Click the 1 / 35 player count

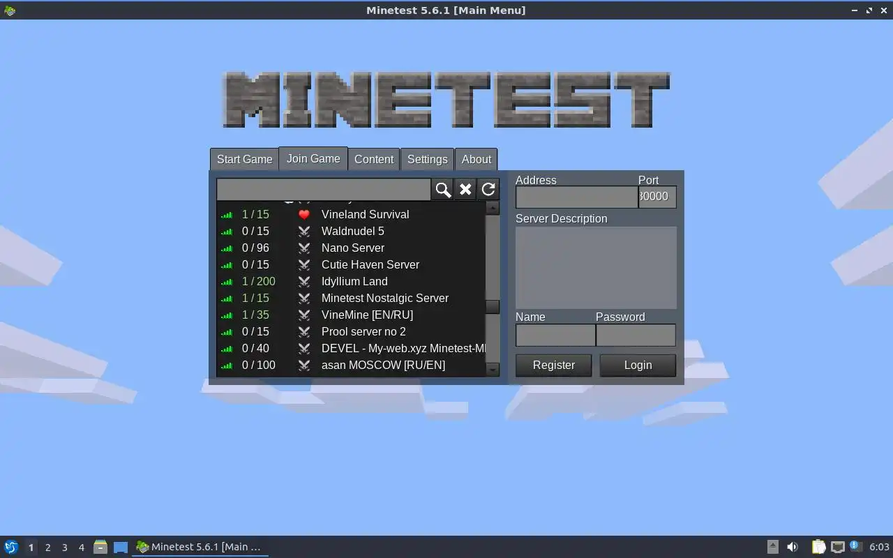click(x=255, y=315)
